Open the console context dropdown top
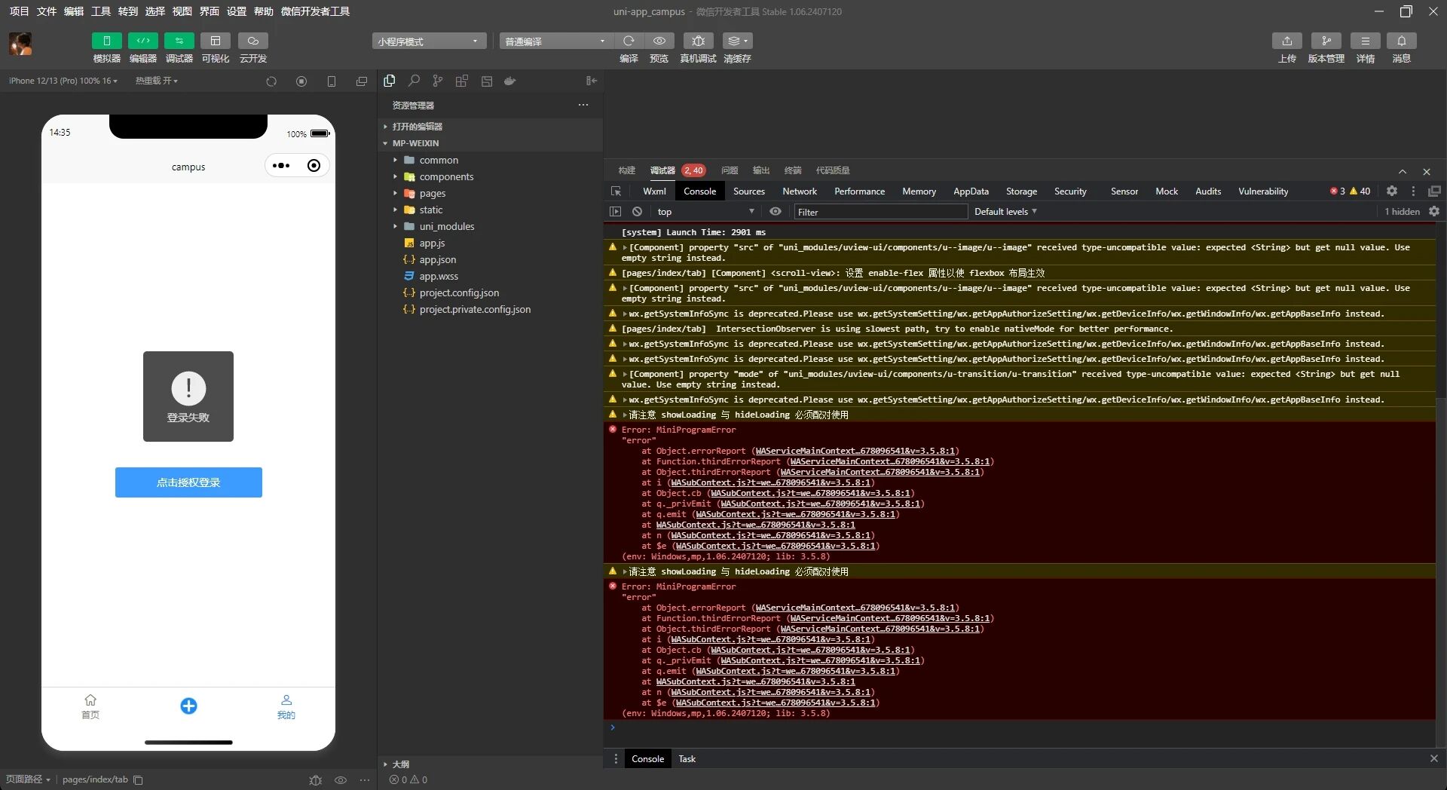Viewport: 1447px width, 790px height. [x=705, y=212]
